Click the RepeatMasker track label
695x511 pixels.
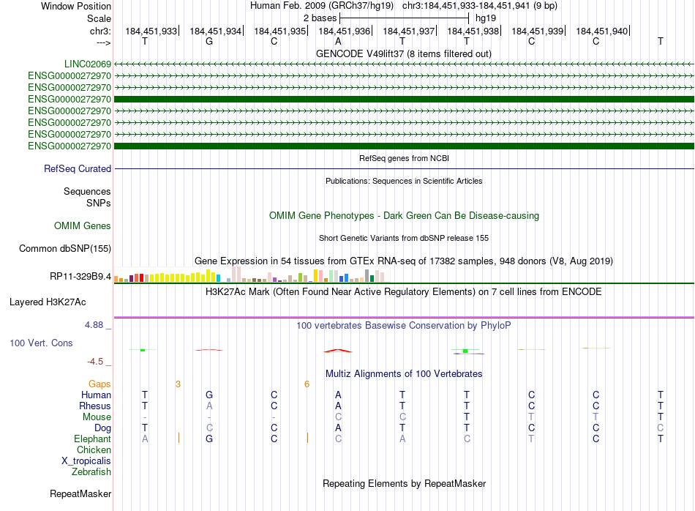pos(80,493)
